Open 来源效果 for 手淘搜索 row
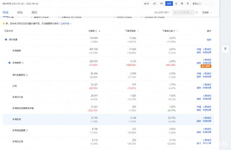Image resolution: width=231 pixels, height=150 pixels. pyautogui.click(x=207, y=52)
